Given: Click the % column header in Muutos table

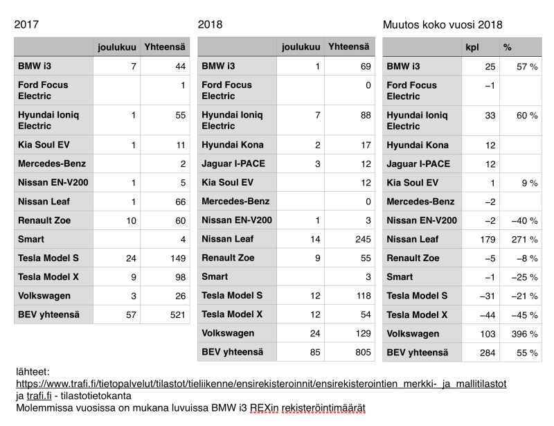Looking at the screenshot, I should [508, 47].
